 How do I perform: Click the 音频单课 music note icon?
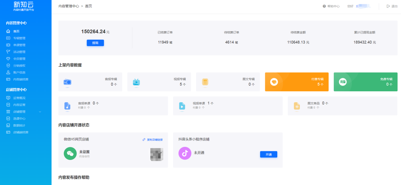(67, 106)
